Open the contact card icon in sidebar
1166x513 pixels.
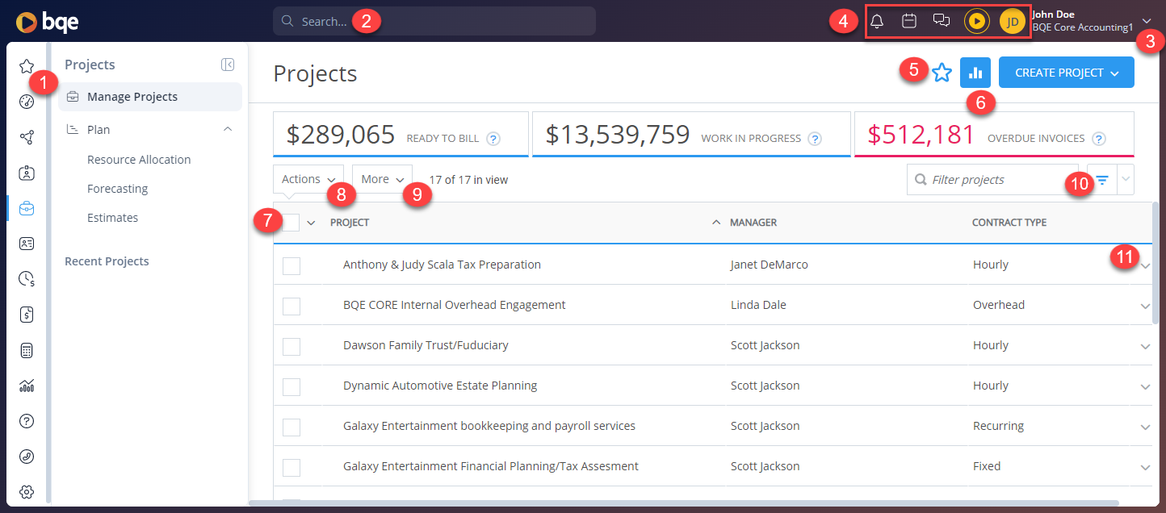27,244
